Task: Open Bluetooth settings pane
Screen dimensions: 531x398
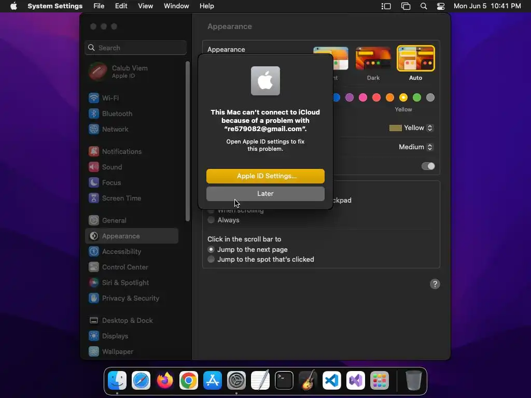Action: point(132,113)
